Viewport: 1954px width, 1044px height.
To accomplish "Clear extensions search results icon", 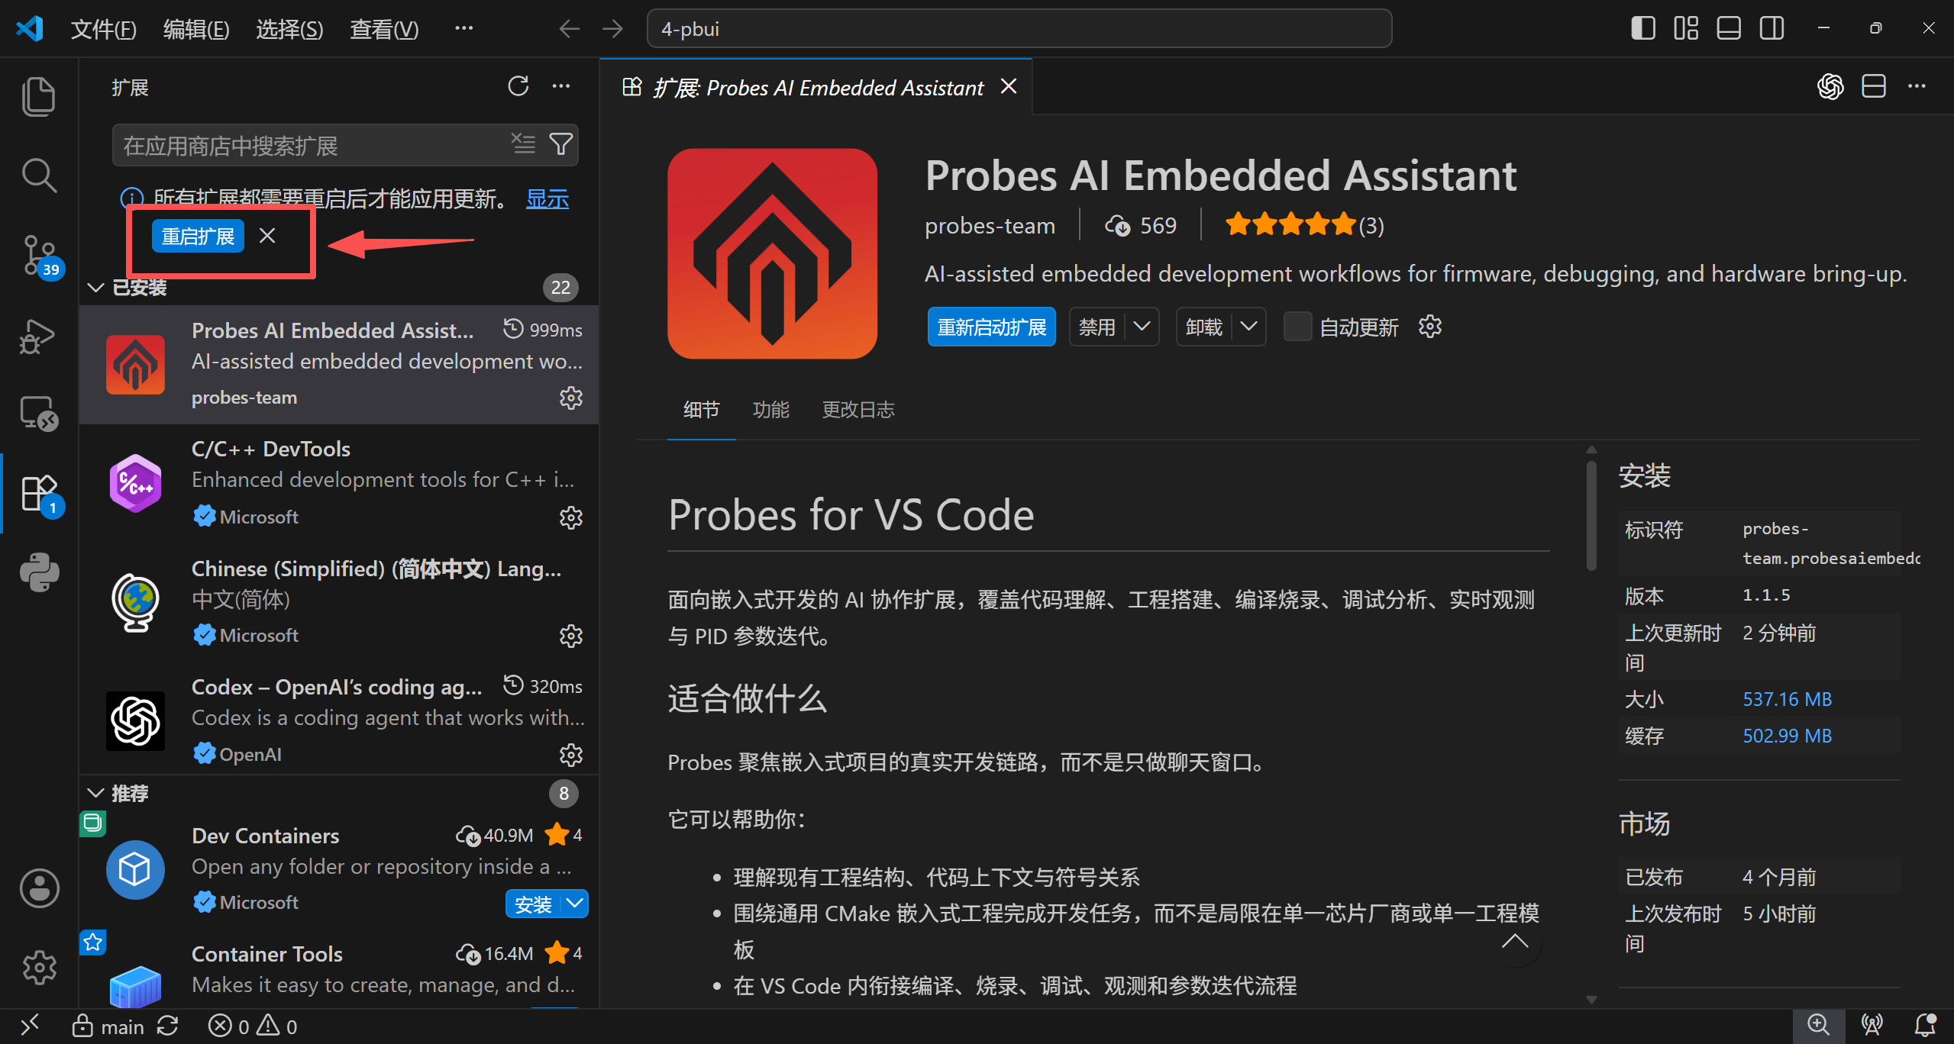I will 523,144.
